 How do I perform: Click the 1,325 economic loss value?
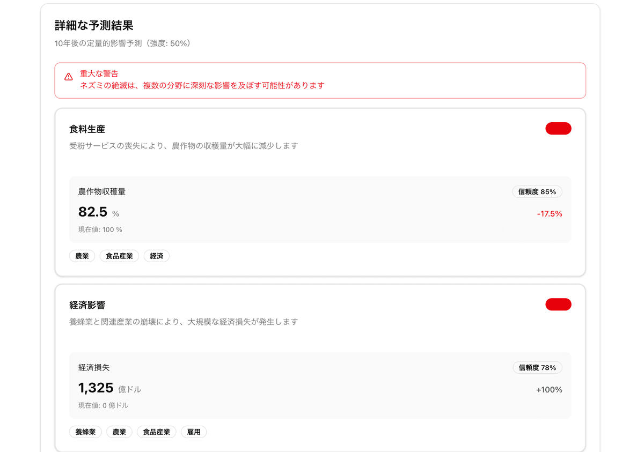96,388
